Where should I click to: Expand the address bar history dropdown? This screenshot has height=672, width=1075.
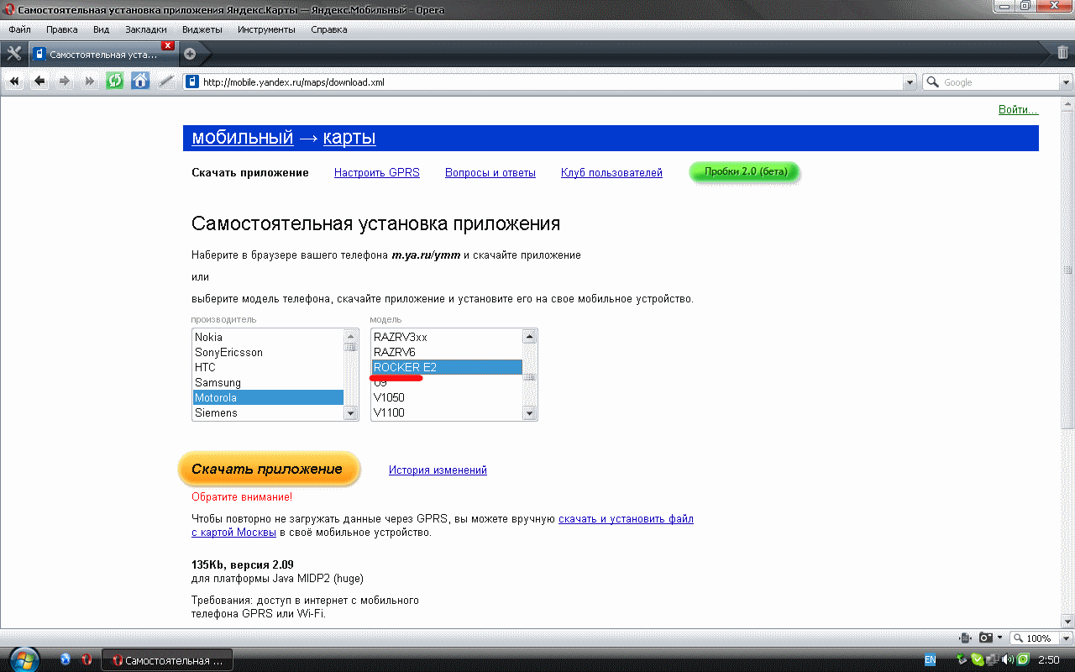pyautogui.click(x=910, y=82)
